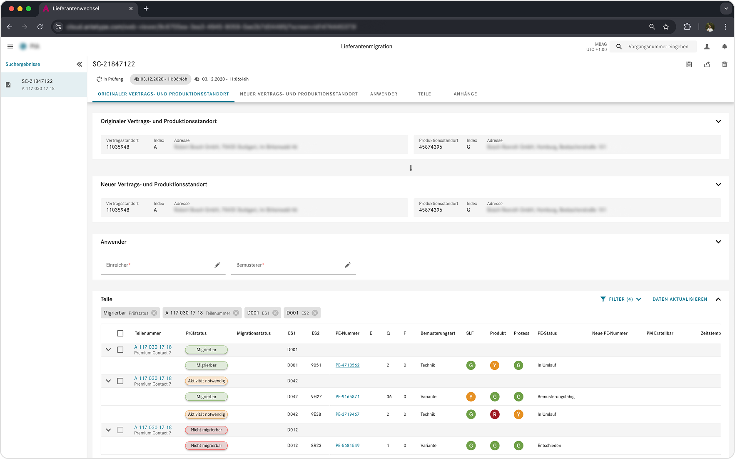Screen dimensions: 735x459
Task: Open the notifications bell
Action: 725,47
